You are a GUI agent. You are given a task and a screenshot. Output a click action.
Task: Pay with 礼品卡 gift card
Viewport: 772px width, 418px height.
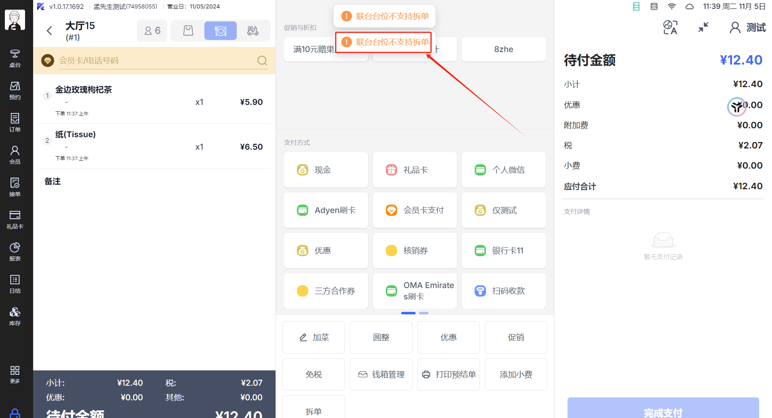tap(415, 170)
